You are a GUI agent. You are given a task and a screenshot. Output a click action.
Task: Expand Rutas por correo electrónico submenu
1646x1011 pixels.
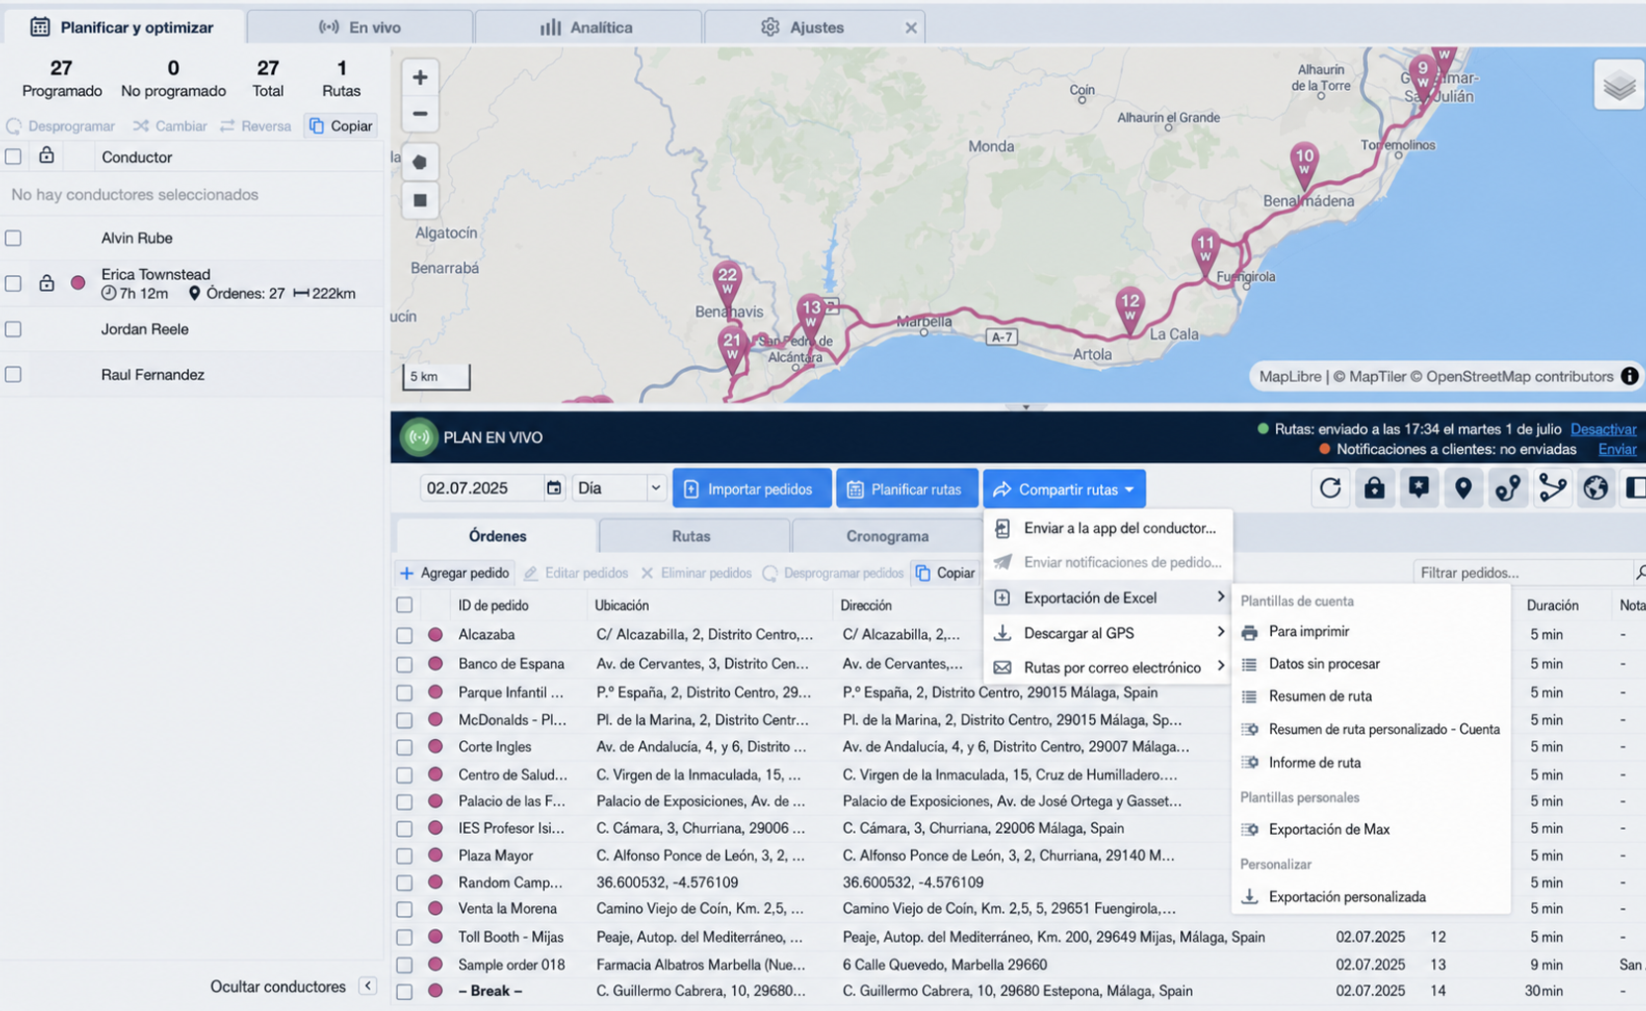1108,668
